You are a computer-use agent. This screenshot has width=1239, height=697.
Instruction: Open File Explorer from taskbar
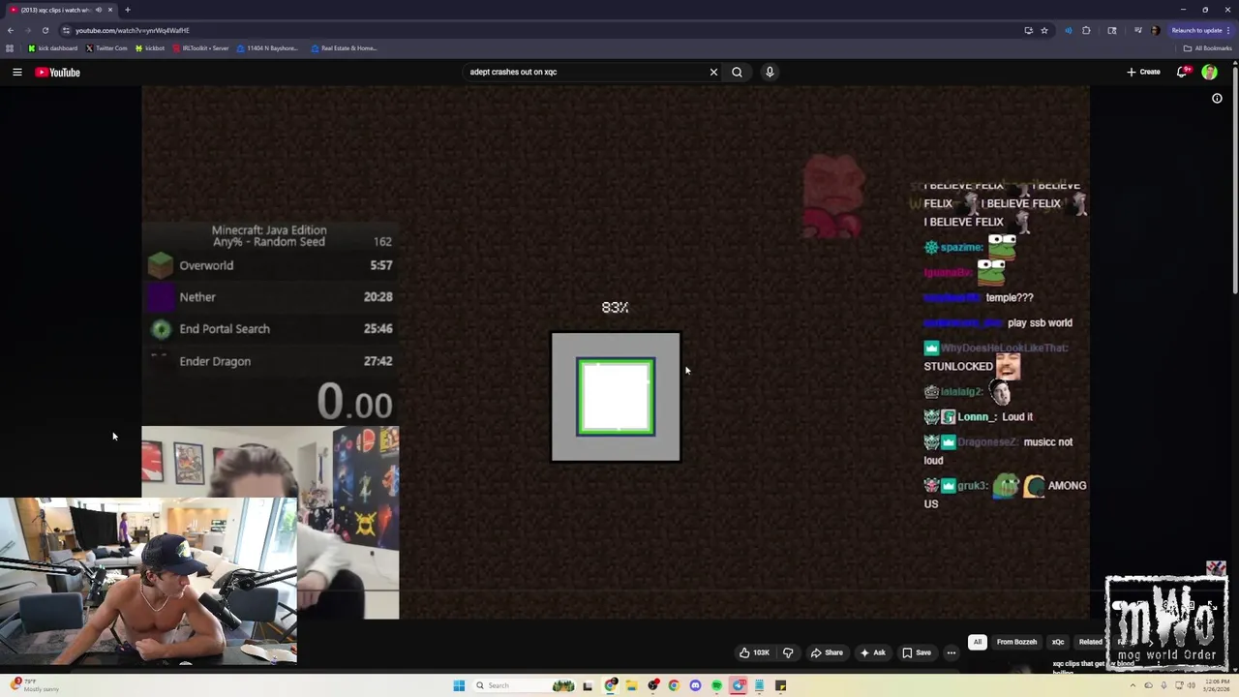click(631, 685)
